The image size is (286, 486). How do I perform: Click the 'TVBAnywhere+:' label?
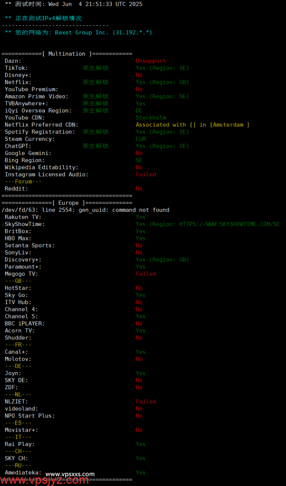[x=27, y=103]
